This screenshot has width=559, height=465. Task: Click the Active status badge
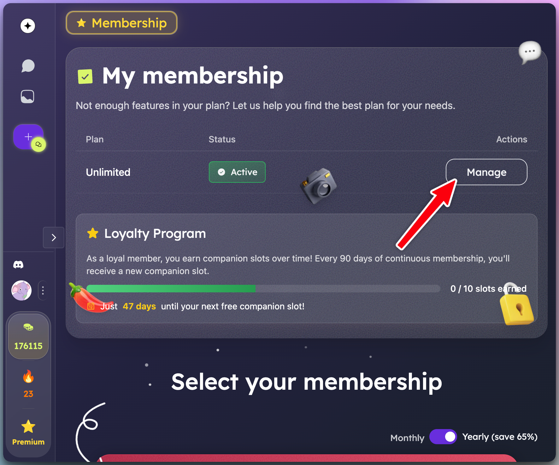click(x=237, y=172)
